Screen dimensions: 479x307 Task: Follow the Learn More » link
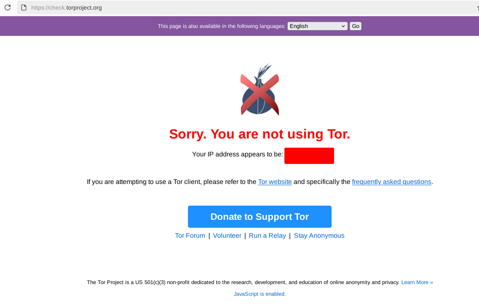(x=417, y=282)
